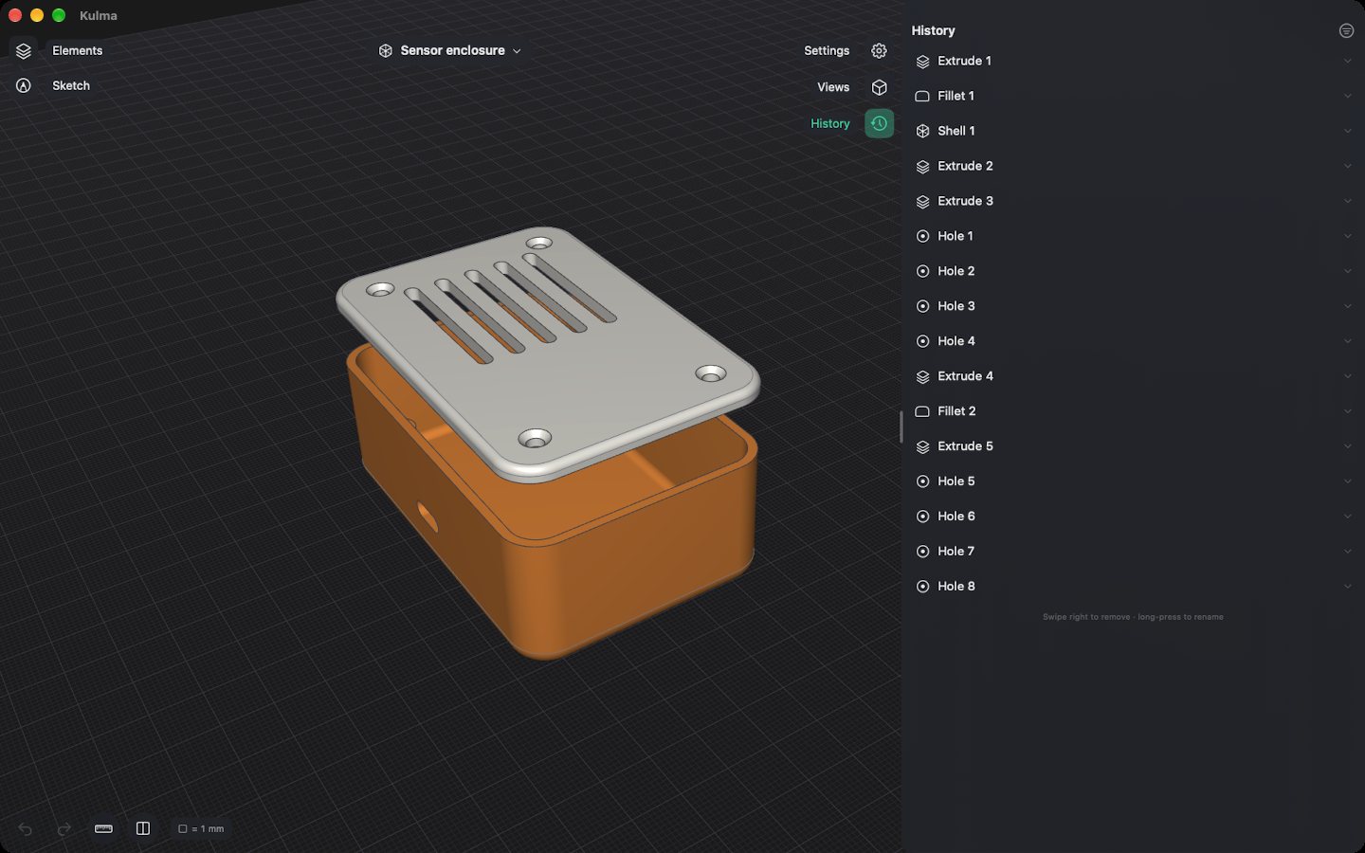1365x853 pixels.
Task: Click the grid scale 1 mm indicator
Action: pyautogui.click(x=201, y=829)
